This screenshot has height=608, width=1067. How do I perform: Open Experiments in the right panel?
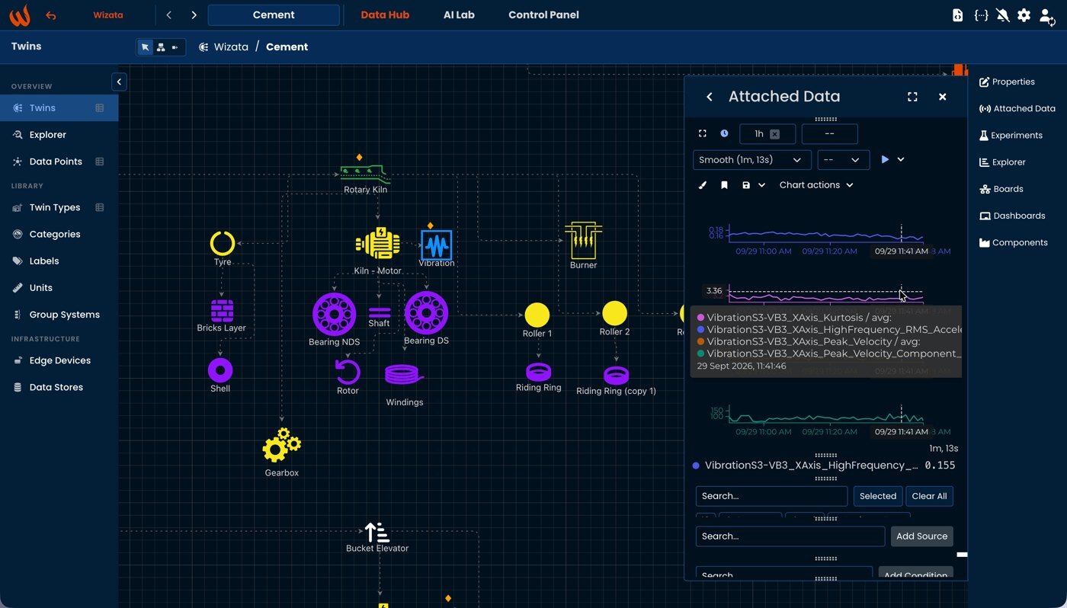1011,136
